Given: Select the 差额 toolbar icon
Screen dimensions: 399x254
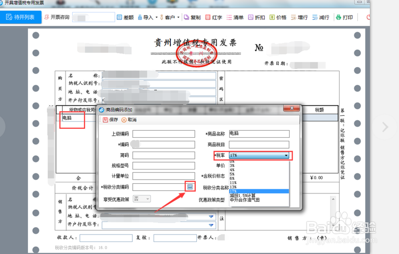Looking at the screenshot, I should tap(119, 17).
